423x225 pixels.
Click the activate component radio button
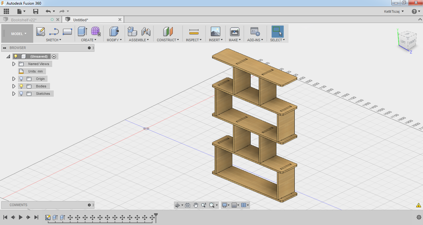tap(54, 56)
